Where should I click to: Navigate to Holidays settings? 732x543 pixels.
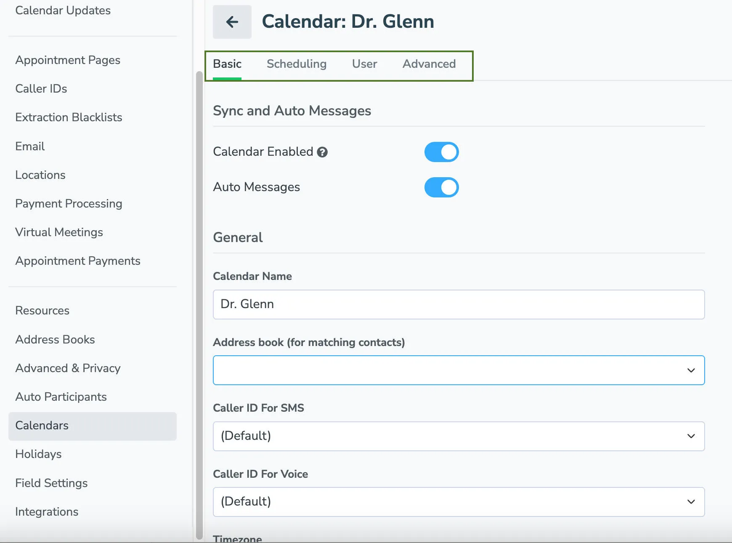pos(38,454)
